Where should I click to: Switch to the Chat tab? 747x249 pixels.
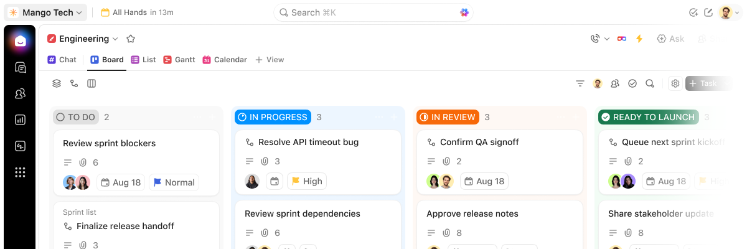click(x=62, y=60)
